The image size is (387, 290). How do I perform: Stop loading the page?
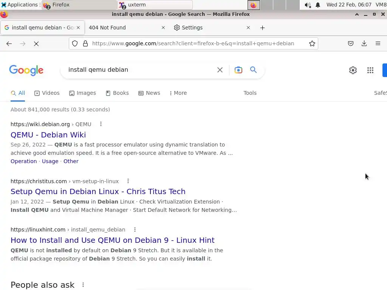point(36,44)
